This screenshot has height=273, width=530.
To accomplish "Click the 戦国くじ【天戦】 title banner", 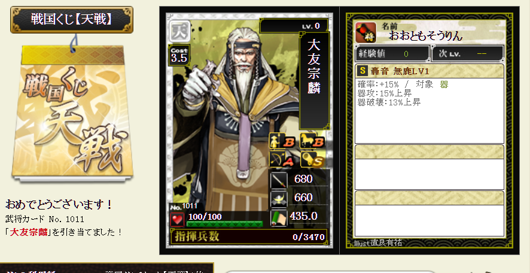I will point(72,20).
